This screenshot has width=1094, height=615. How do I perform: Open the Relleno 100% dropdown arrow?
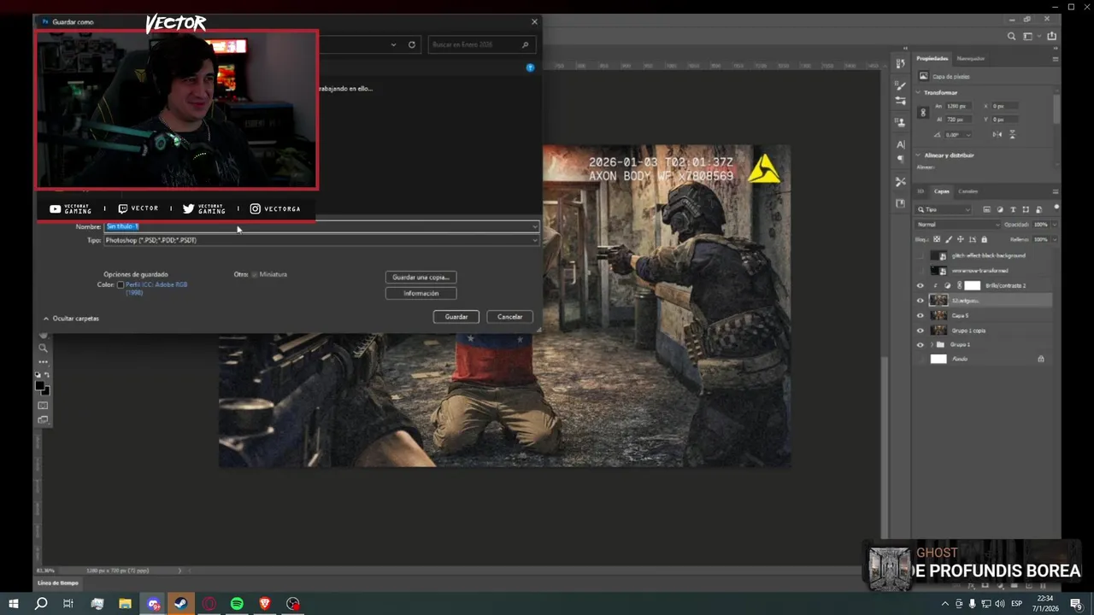click(1054, 239)
